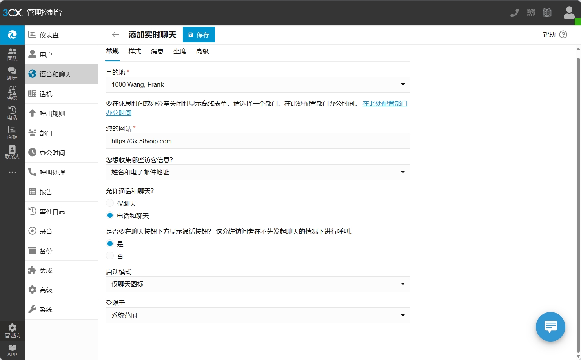Open the 电话 section from the sidebar
The height and width of the screenshot is (360, 581).
(x=12, y=113)
